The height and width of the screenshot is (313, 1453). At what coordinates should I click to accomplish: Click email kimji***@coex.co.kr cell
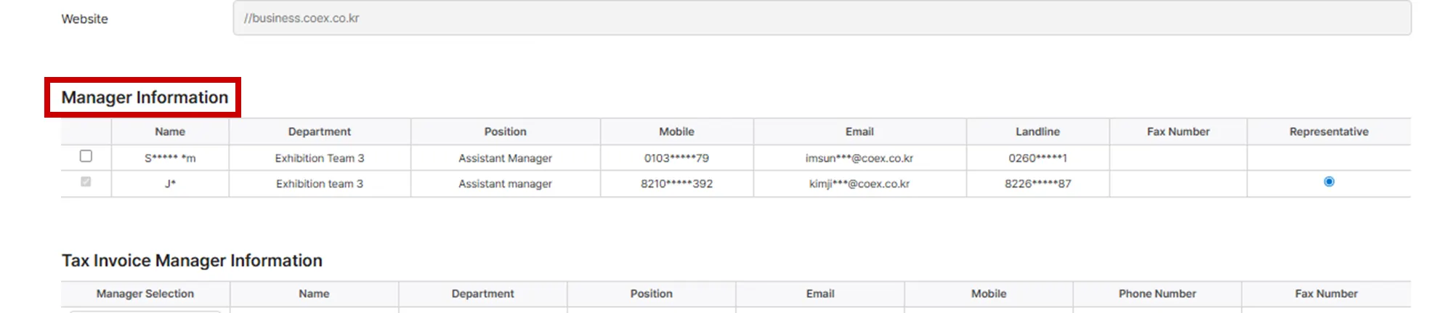click(x=859, y=184)
